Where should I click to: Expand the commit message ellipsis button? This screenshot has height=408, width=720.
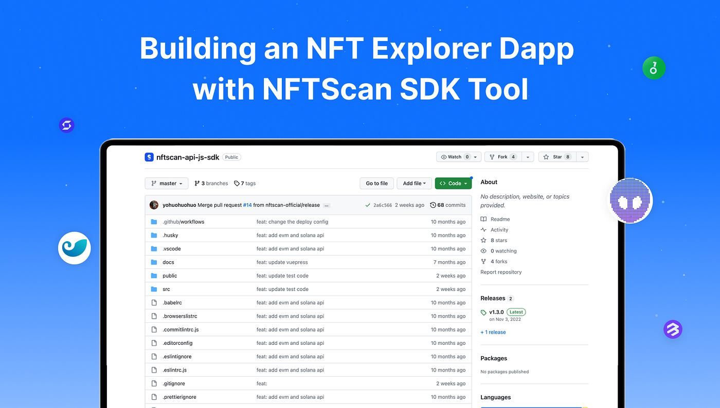(x=327, y=205)
